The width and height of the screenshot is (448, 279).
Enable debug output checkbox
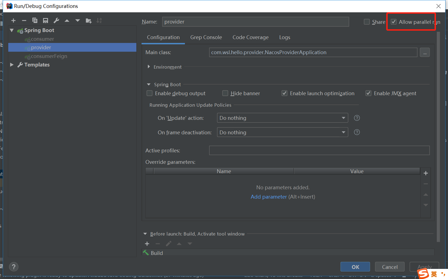click(x=150, y=93)
